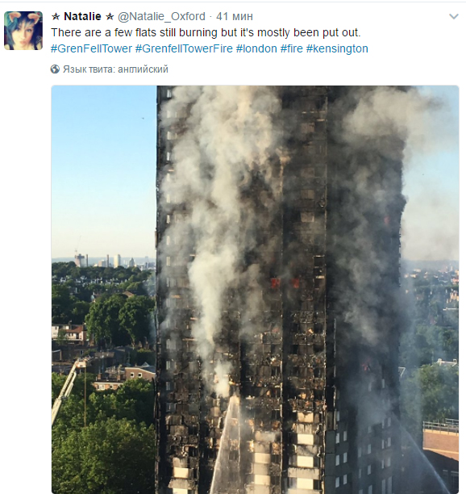Image resolution: width=466 pixels, height=494 pixels.
Task: Click the star symbol before Natalie's name
Action: (56, 17)
